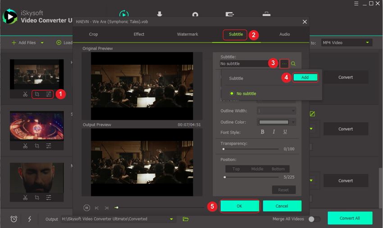The width and height of the screenshot is (383, 228).
Task: Jump to next frame in preview
Action: 106,208
